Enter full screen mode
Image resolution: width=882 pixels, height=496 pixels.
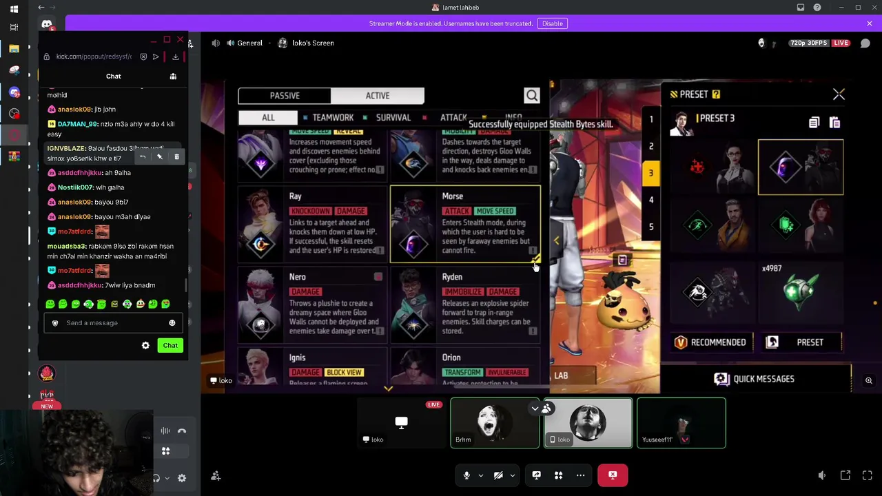(x=868, y=475)
